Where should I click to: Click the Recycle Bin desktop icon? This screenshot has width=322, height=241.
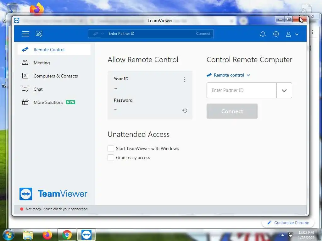point(12,8)
